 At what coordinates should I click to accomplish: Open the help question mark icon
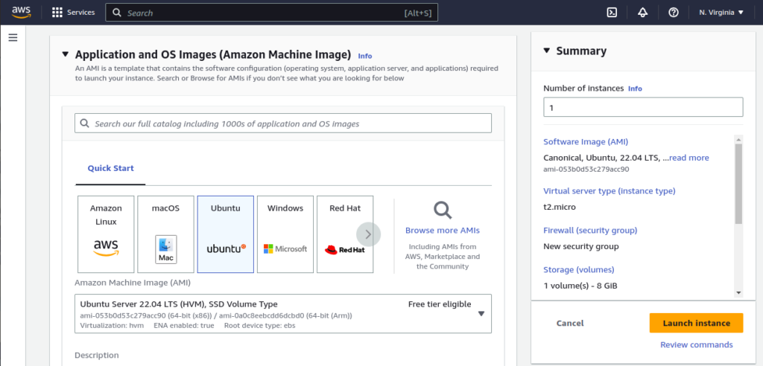click(674, 13)
